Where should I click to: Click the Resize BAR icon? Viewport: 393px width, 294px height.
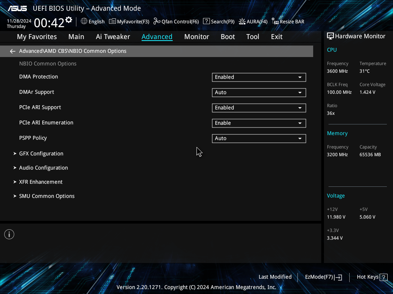click(275, 21)
